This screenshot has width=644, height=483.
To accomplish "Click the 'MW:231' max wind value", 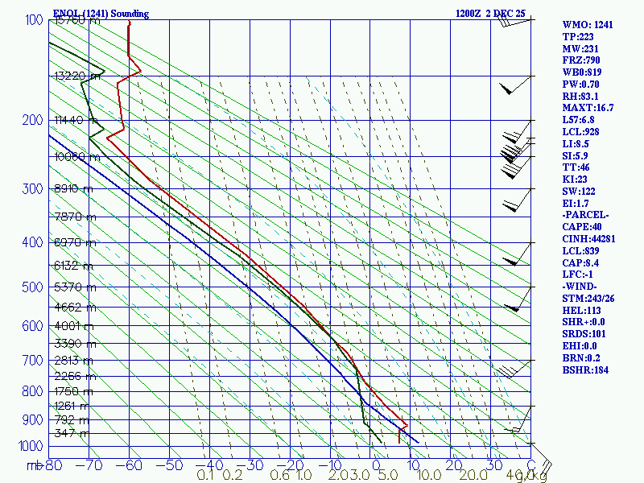I will click(x=580, y=48).
